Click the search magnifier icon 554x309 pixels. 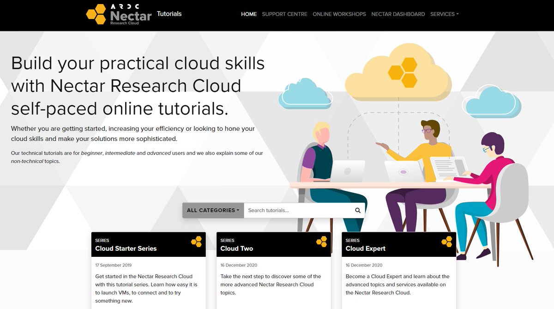coord(358,211)
